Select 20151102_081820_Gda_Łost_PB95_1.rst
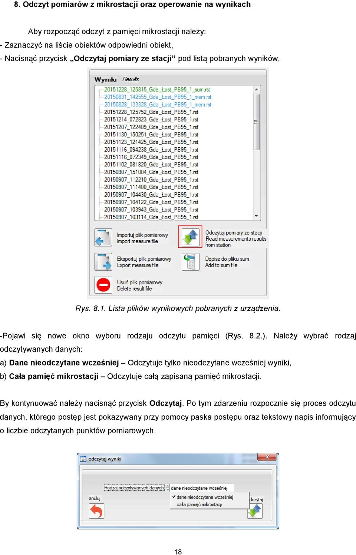Viewport: 356px width, 555px height. [x=151, y=165]
